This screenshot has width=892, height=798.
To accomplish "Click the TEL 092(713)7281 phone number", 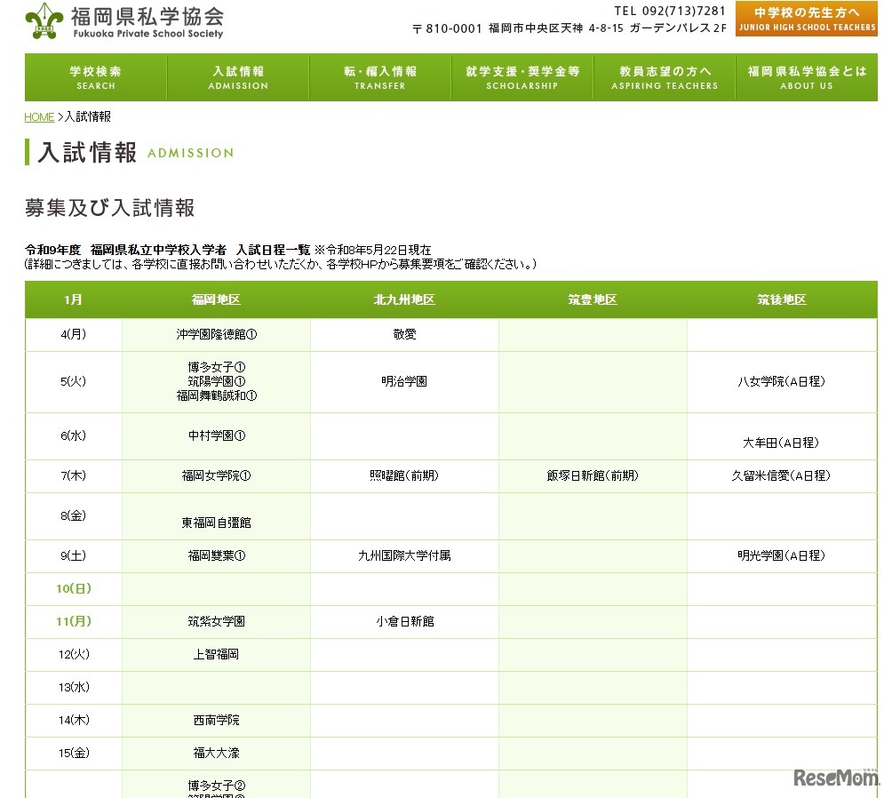I will [670, 11].
